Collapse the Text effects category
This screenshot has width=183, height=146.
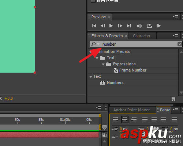click(91, 77)
